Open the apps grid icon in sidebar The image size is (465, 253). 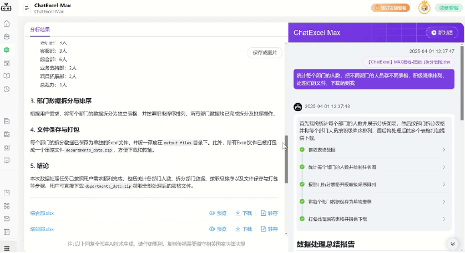7,206
